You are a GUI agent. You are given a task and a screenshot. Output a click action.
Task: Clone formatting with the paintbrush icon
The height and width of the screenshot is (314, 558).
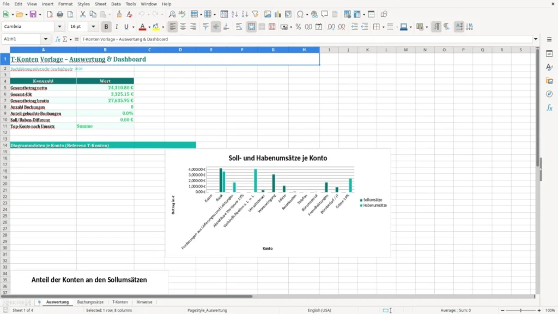tap(119, 14)
